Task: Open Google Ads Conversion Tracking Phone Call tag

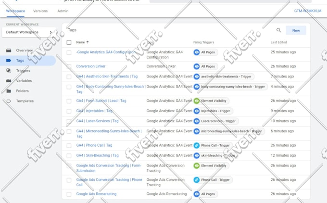Action: [x=109, y=182]
